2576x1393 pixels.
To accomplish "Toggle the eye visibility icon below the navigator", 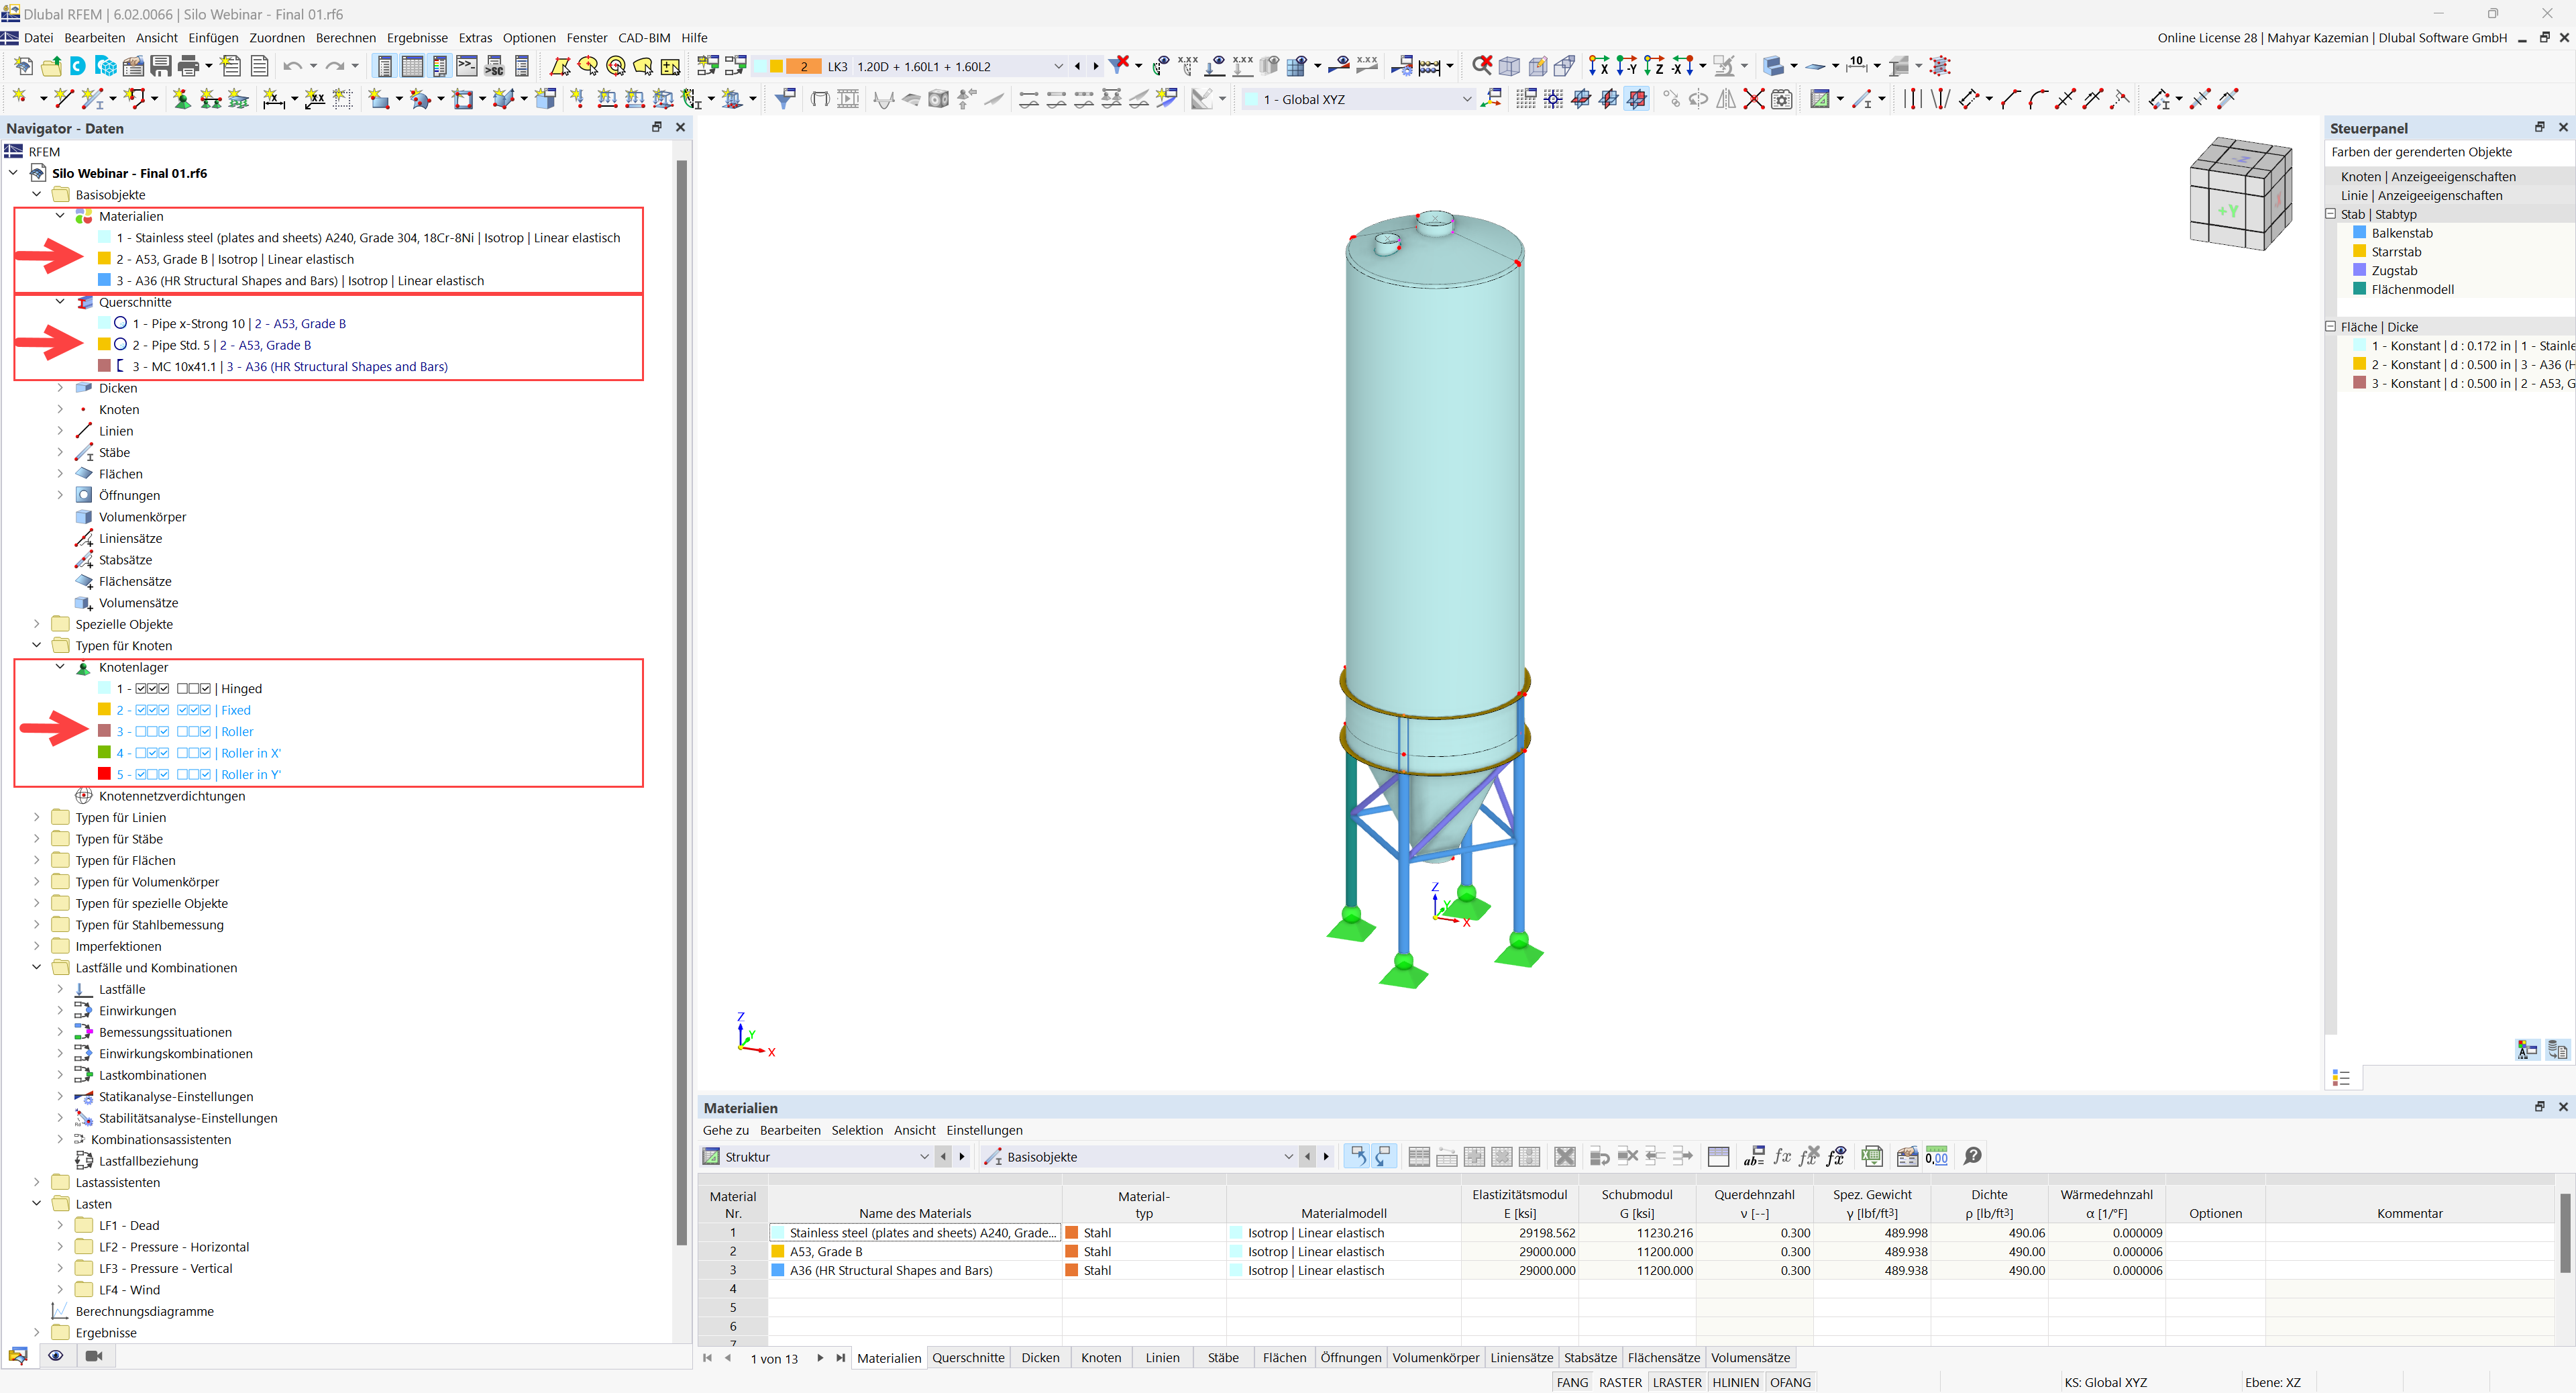I will 56,1355.
